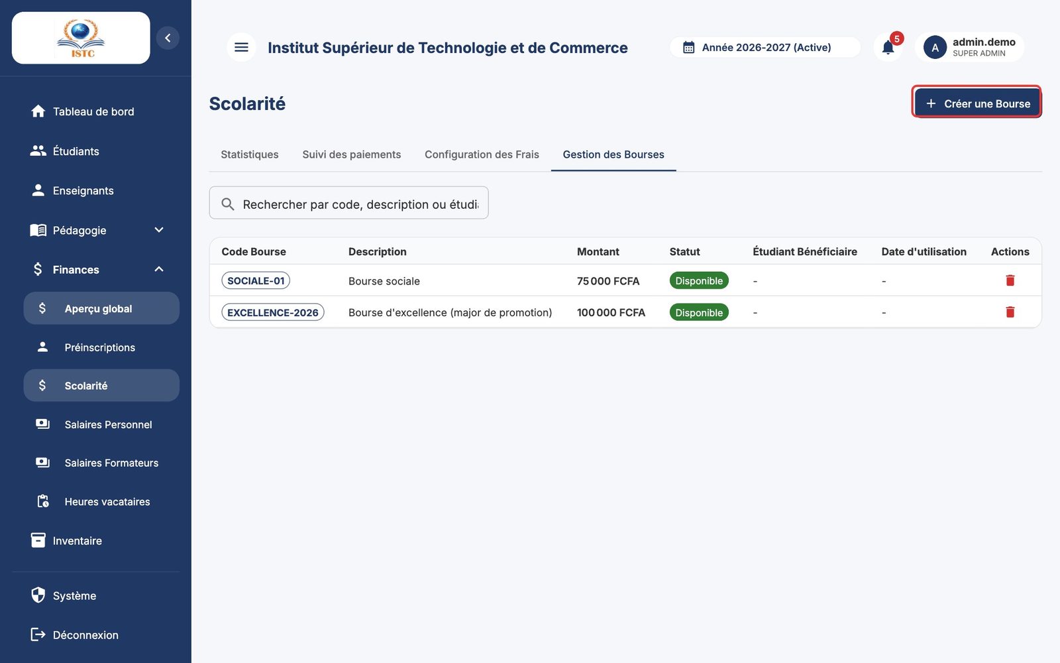Switch to Suivi des paiements tab
1060x663 pixels.
pyautogui.click(x=352, y=154)
